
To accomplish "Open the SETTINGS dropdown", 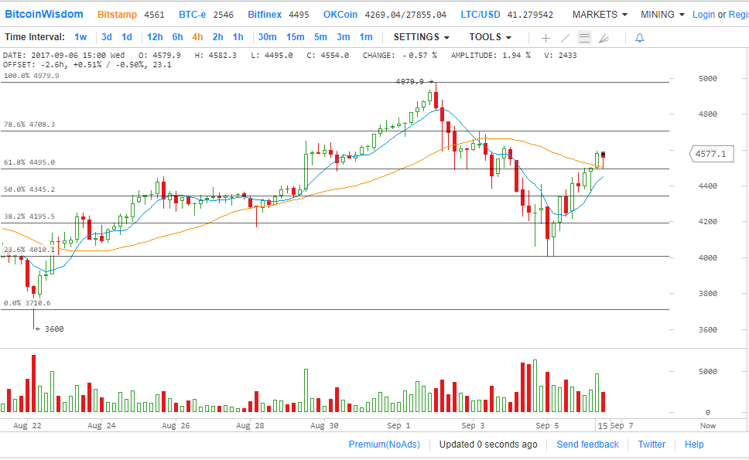I will 421,37.
